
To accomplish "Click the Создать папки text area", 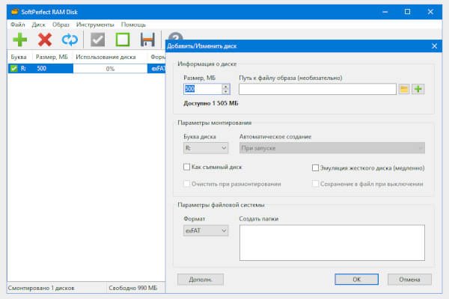I will (332, 243).
